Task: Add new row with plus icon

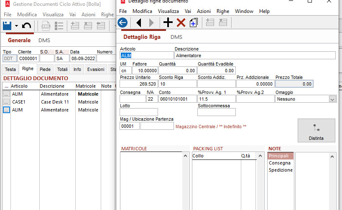Action: (168, 23)
